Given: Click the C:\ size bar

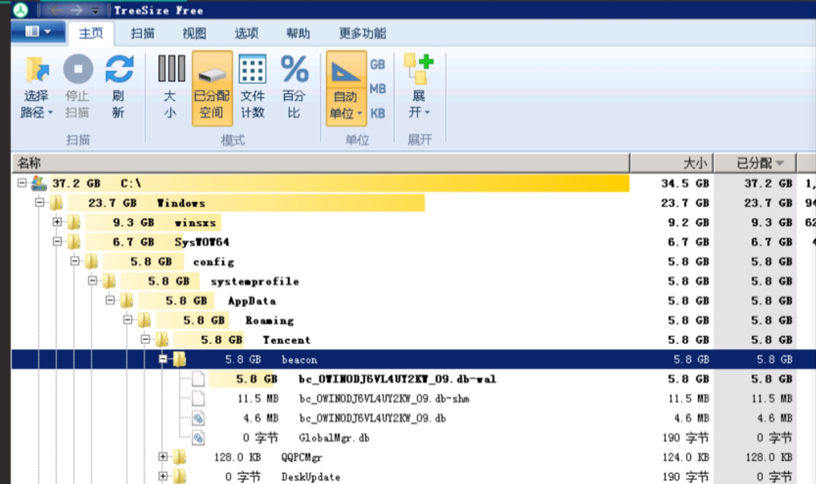Looking at the screenshot, I should tap(339, 183).
